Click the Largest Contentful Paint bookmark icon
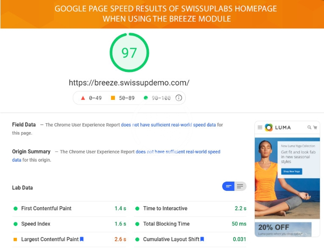Viewport: 324px width, 251px height. tap(82, 239)
